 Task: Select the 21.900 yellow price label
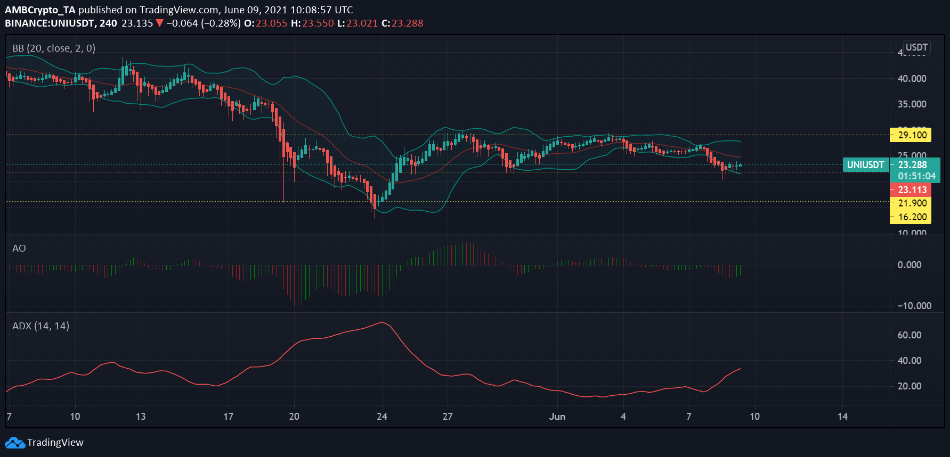click(911, 203)
